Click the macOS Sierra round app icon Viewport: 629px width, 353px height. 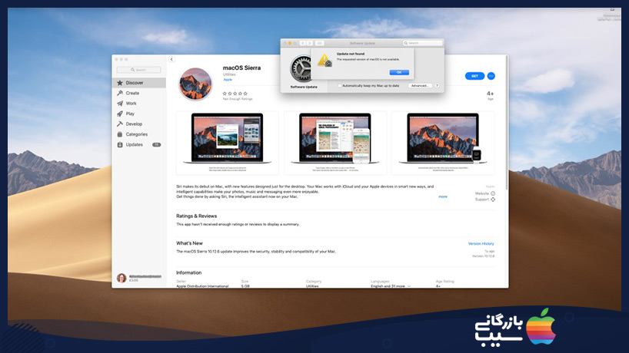[195, 84]
